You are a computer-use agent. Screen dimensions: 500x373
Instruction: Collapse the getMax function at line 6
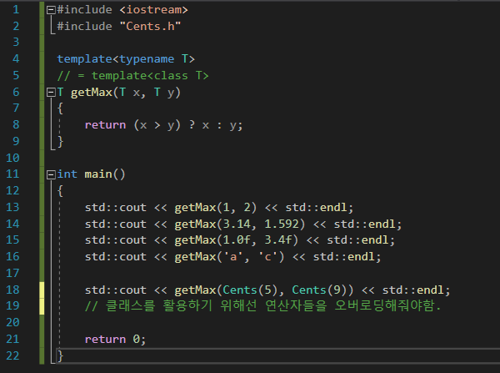pos(51,93)
